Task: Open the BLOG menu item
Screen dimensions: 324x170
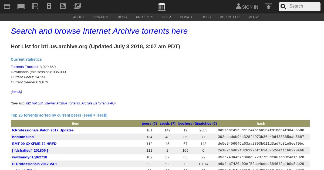Action: [x=122, y=17]
